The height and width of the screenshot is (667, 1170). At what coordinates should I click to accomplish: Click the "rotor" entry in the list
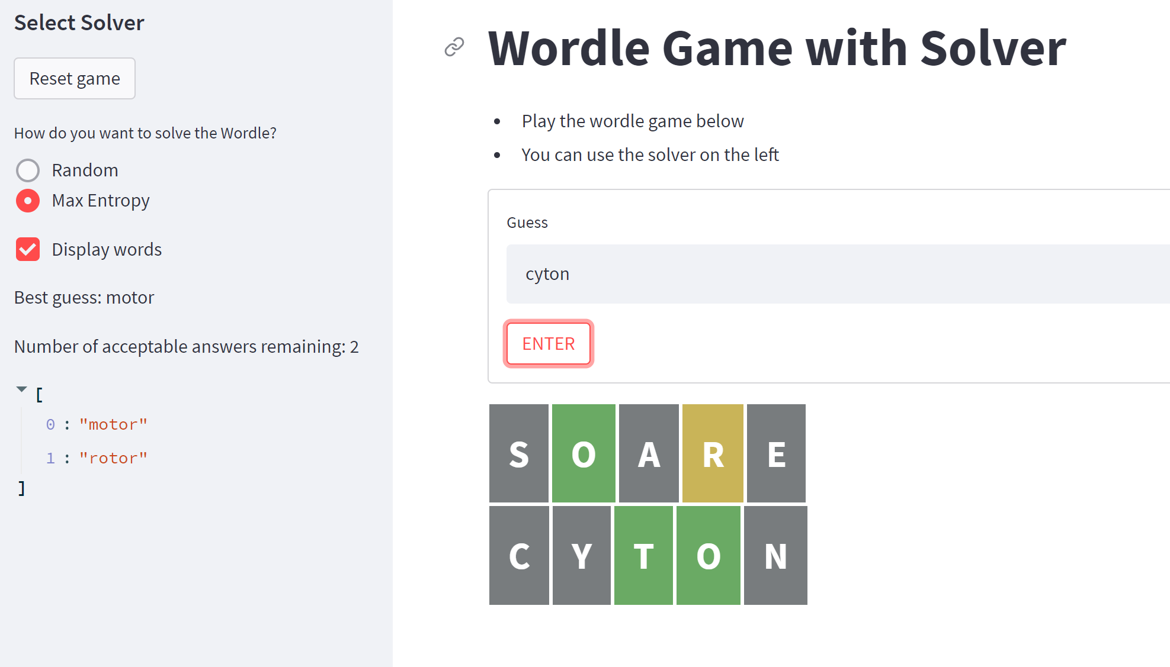pos(113,458)
